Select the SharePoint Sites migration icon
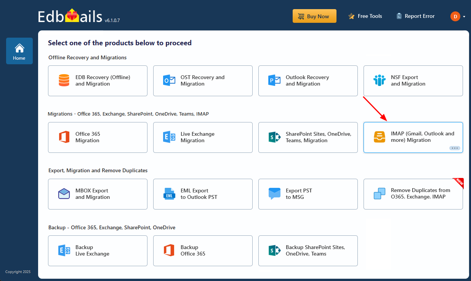Viewport: 471px width, 281px height. click(x=274, y=137)
